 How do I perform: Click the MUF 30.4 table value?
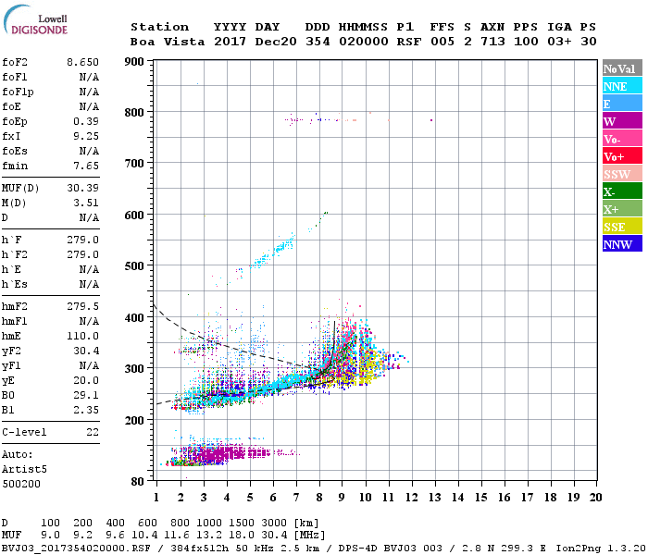pyautogui.click(x=274, y=536)
